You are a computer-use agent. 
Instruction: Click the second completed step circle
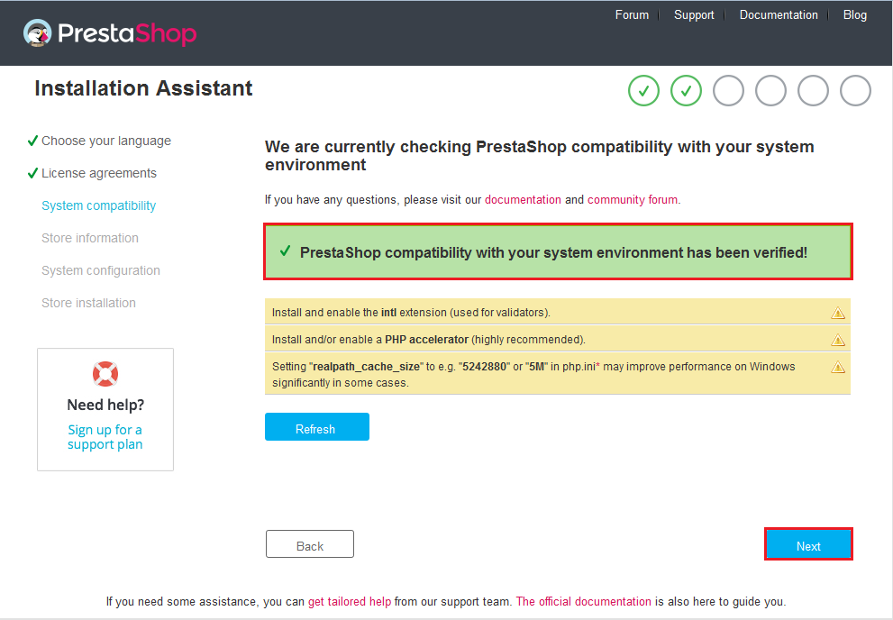[686, 90]
